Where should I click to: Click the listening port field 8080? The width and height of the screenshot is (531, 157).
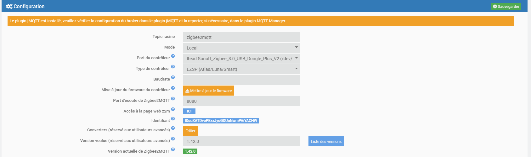pyautogui.click(x=241, y=101)
